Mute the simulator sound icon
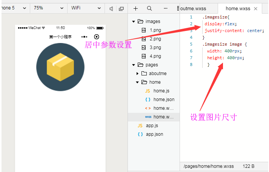The height and width of the screenshot is (172, 269). point(111,9)
